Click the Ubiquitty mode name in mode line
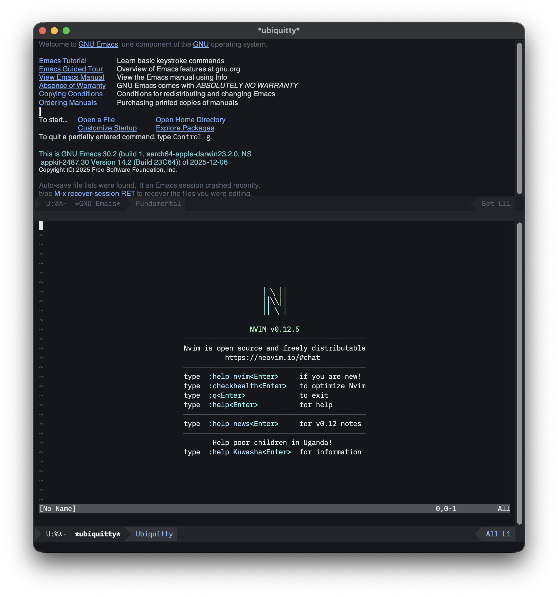 (x=154, y=534)
